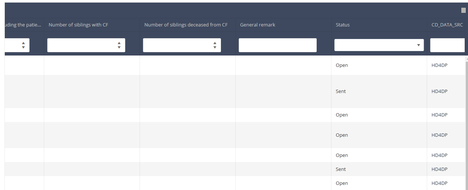Sort by 'Number of siblings with CF' header
Screen dimensions: 468x190
click(78, 25)
